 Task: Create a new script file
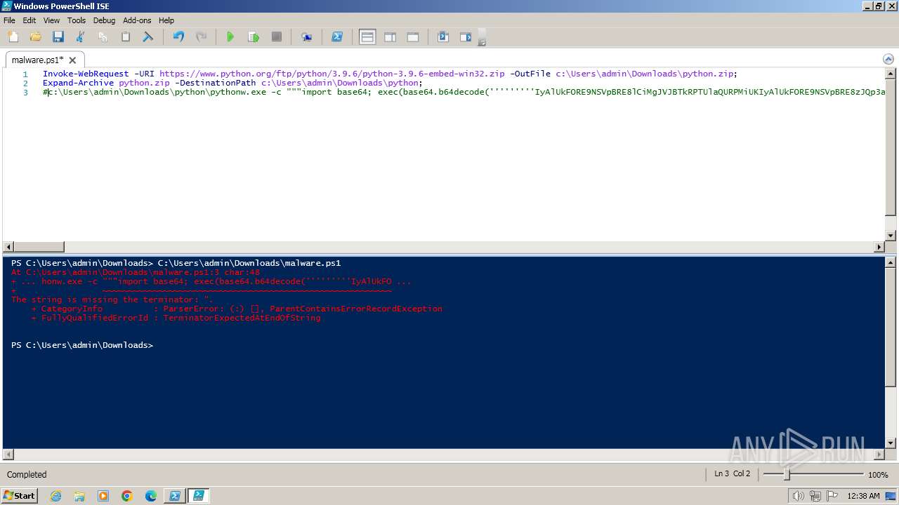[13, 37]
